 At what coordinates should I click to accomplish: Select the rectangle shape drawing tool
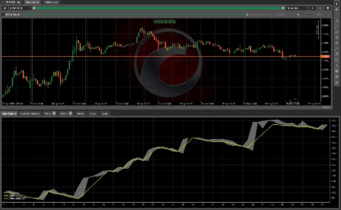coord(336,54)
